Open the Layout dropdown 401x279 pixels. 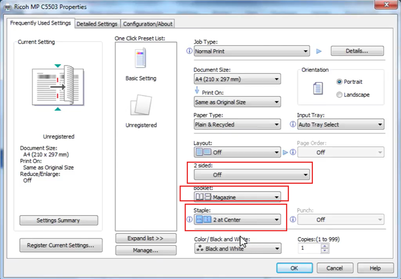coord(237,152)
